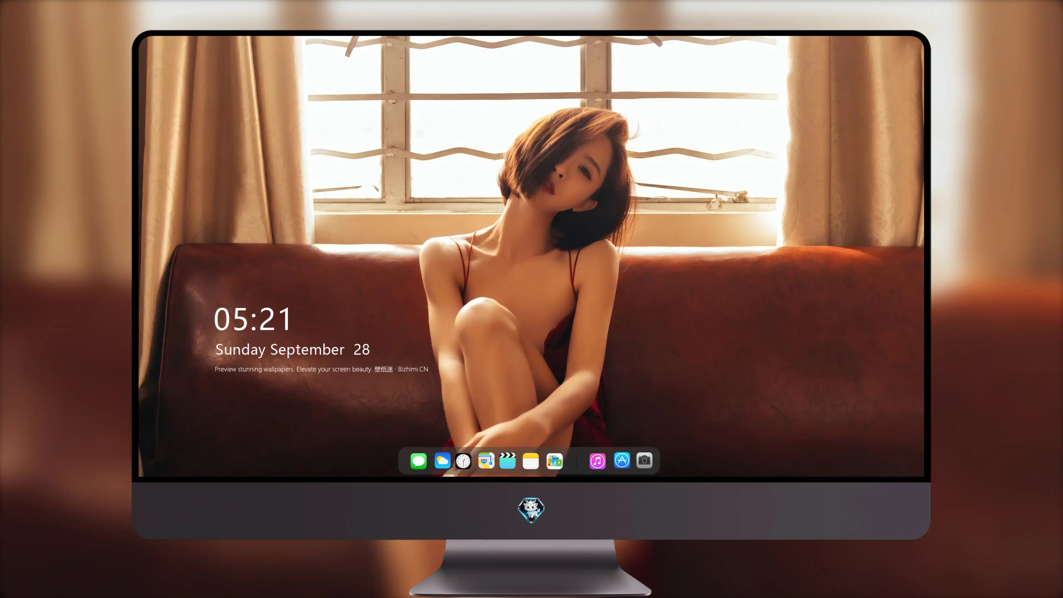The height and width of the screenshot is (598, 1063).
Task: Launch the yellow Notes app
Action: click(x=531, y=461)
